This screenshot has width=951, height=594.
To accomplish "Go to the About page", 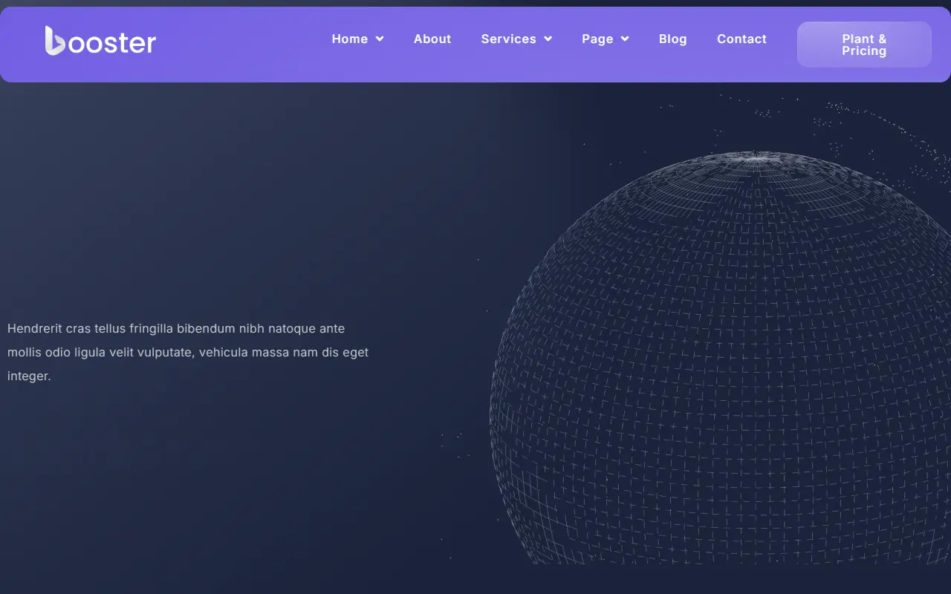I will point(432,39).
